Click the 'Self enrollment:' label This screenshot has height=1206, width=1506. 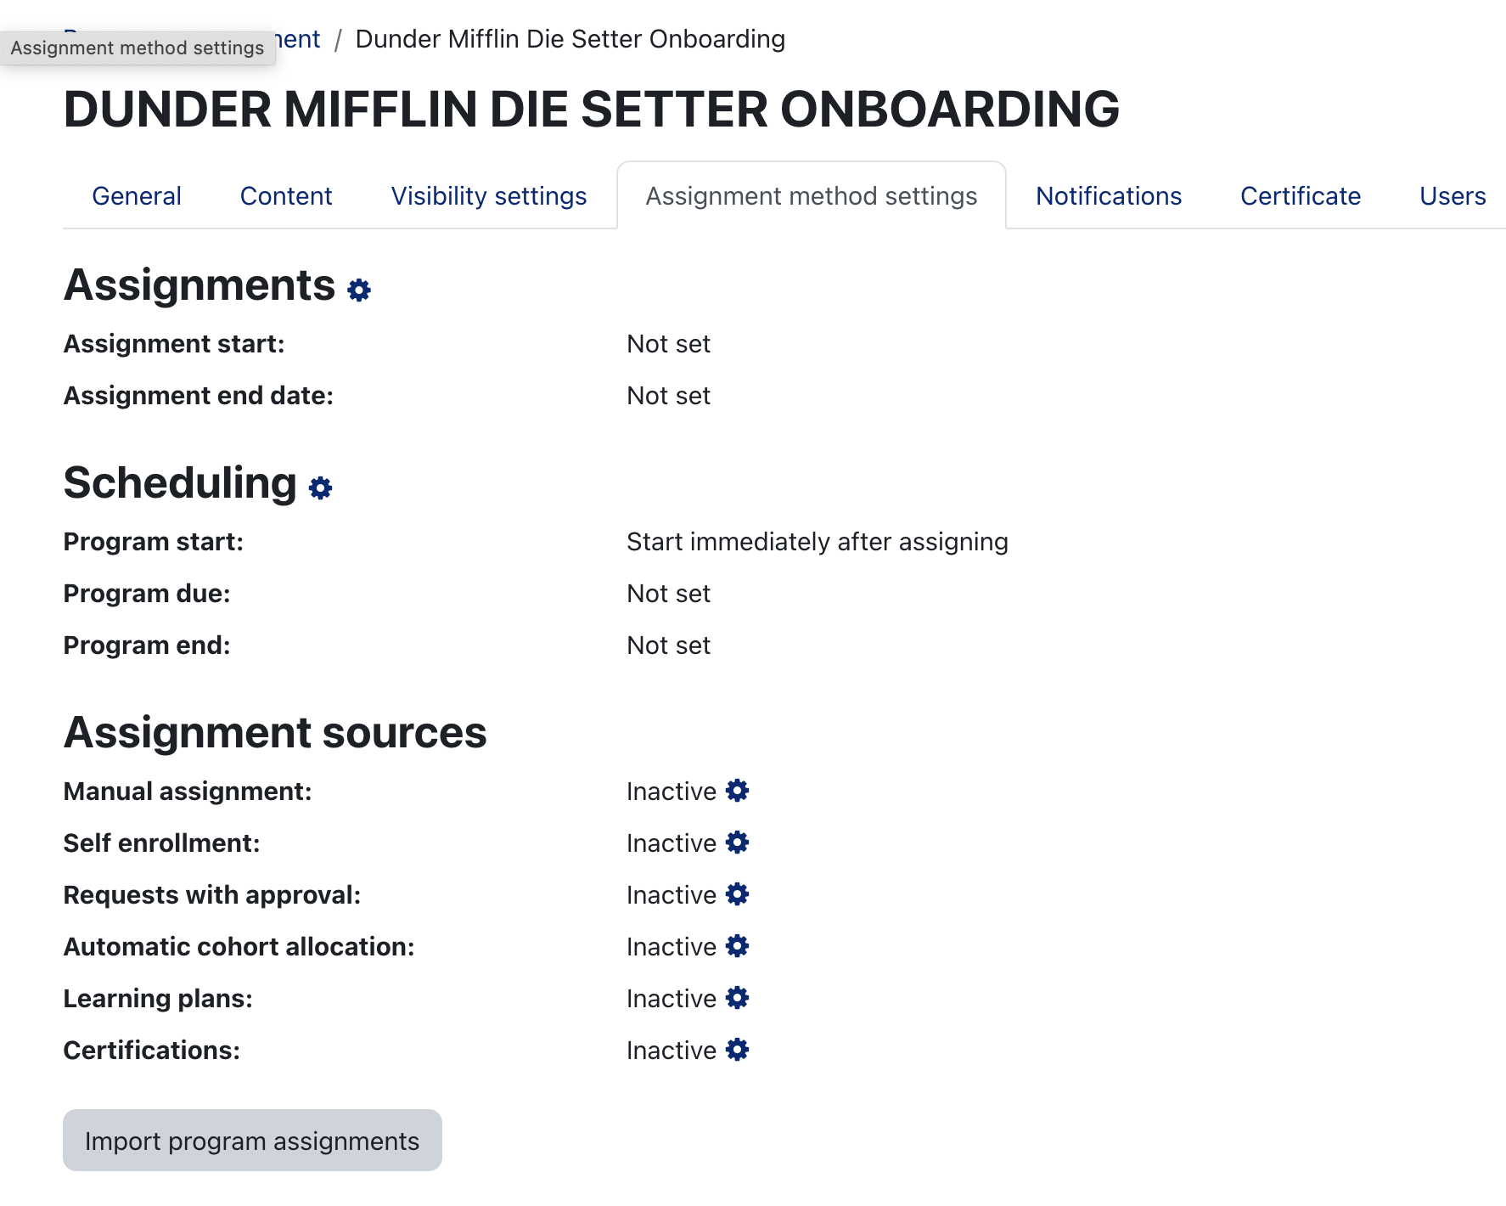click(x=162, y=843)
